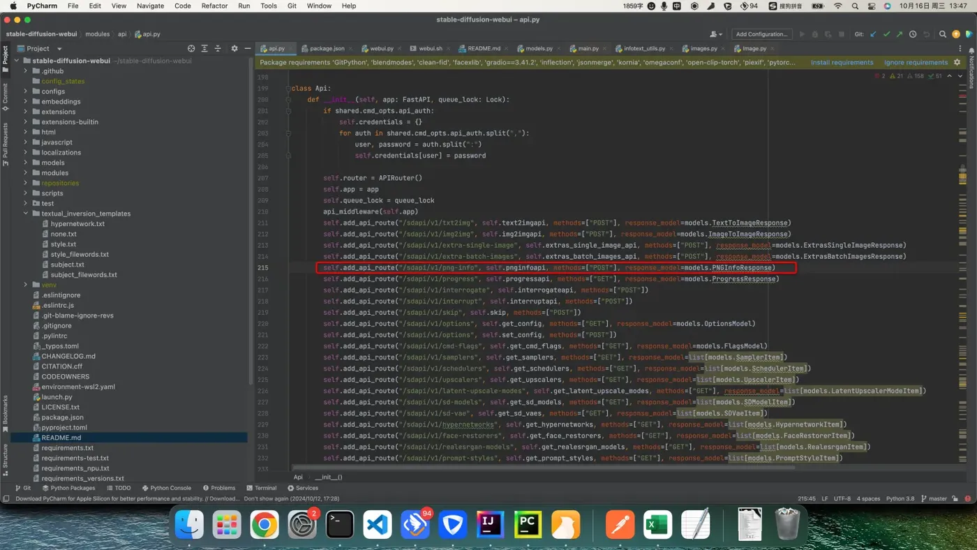Open the Code With Me user icon

pyautogui.click(x=716, y=34)
